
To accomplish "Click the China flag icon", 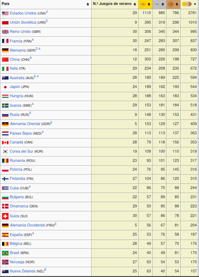I will pyautogui.click(x=5, y=59).
